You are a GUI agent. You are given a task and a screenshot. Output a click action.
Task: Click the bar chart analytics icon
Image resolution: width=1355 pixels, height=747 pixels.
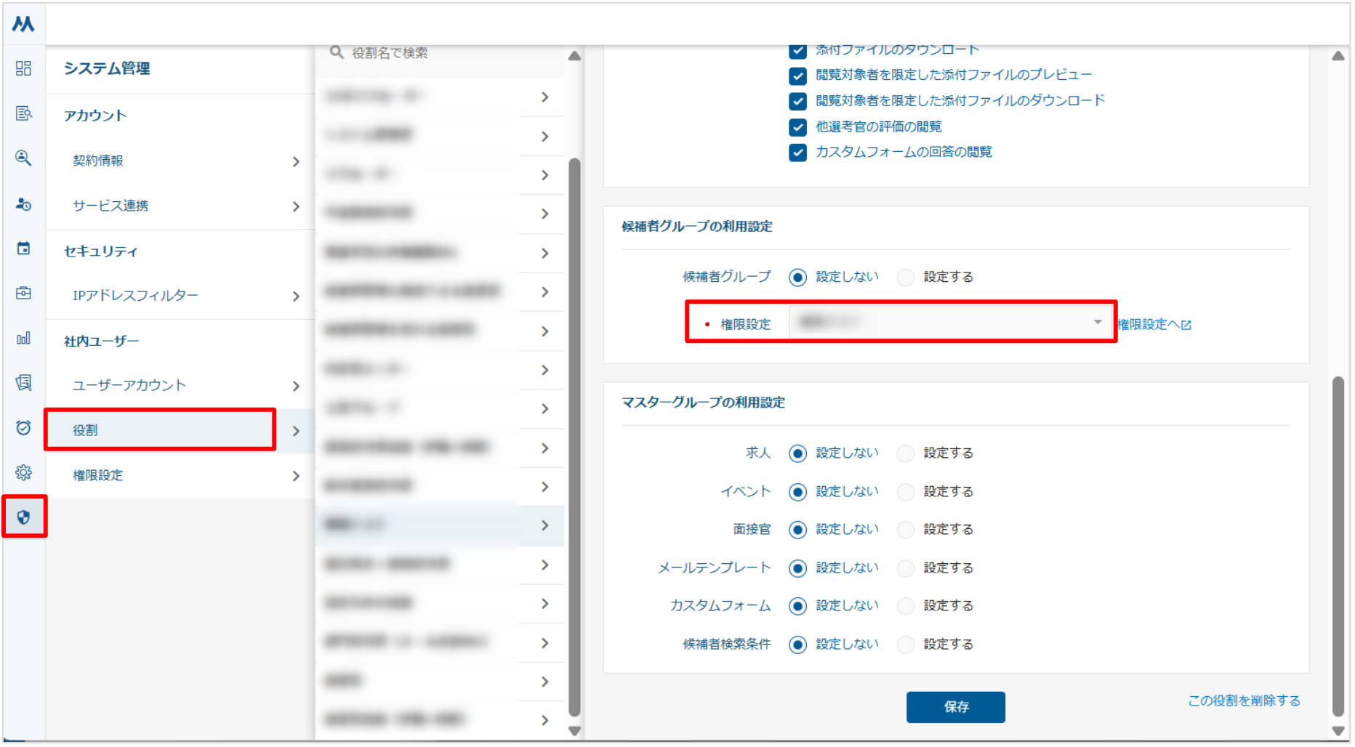(x=23, y=339)
